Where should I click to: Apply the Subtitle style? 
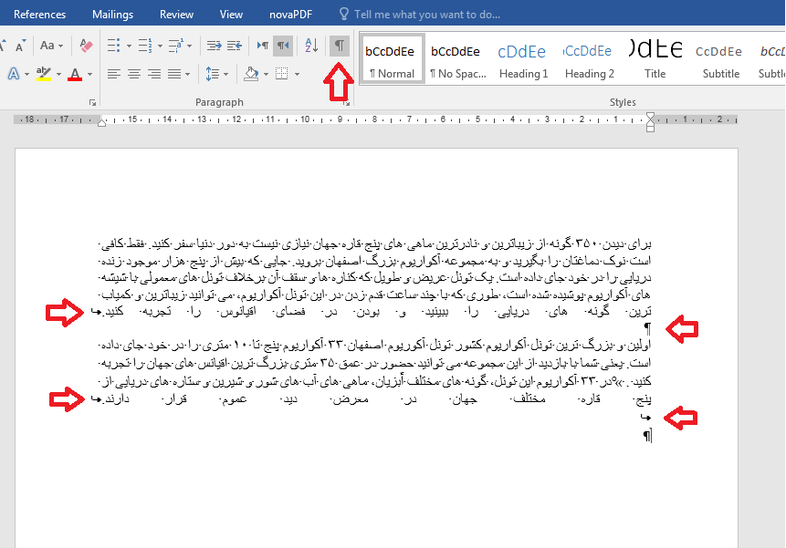[720, 59]
